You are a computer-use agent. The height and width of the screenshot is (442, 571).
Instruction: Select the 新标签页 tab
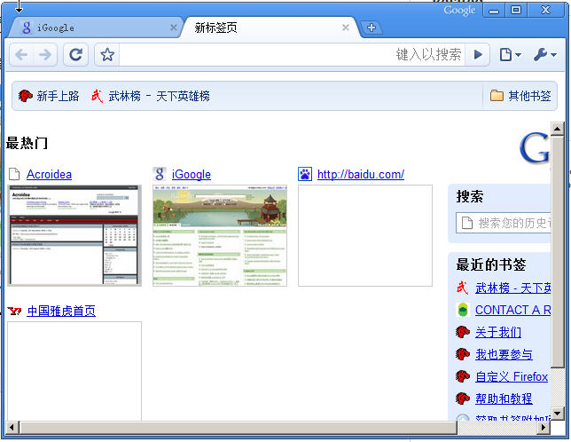tap(257, 28)
